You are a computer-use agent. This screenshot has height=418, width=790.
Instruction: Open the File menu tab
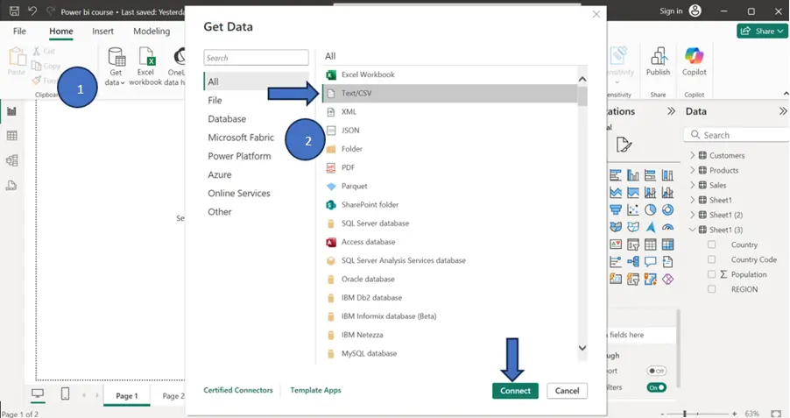point(19,32)
